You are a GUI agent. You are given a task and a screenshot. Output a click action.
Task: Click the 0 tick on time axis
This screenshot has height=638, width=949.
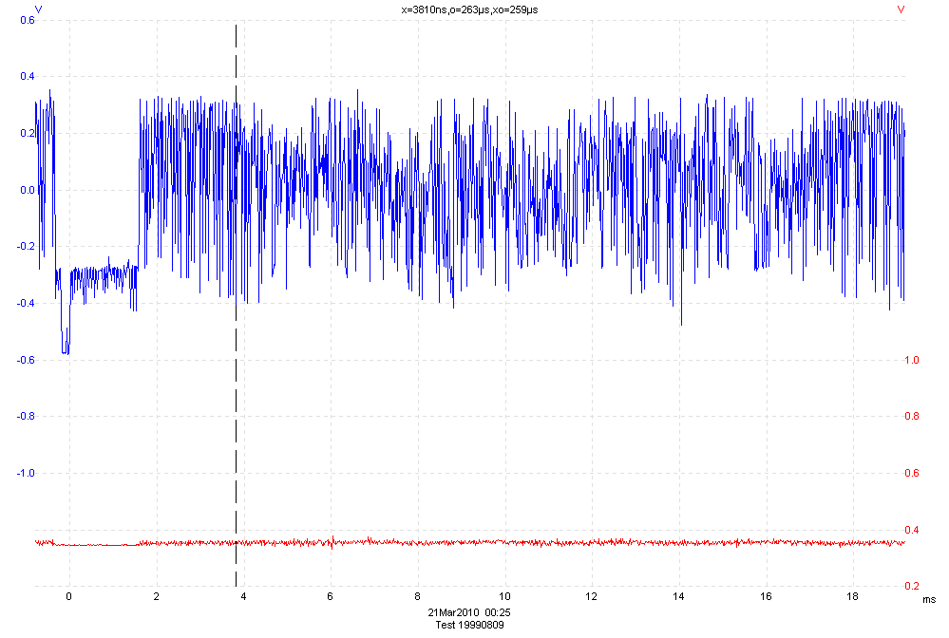[x=68, y=596]
